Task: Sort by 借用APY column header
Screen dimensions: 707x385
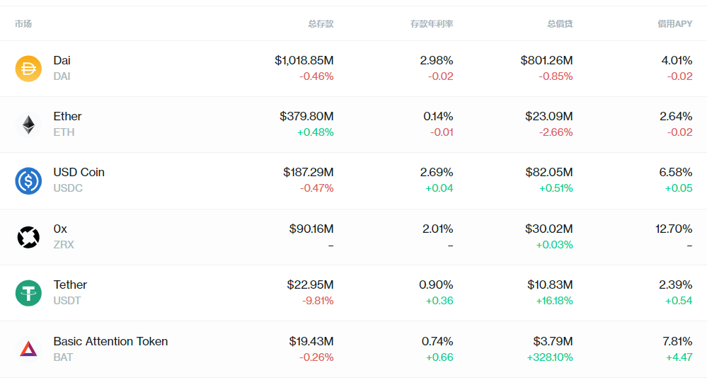Action: point(674,24)
